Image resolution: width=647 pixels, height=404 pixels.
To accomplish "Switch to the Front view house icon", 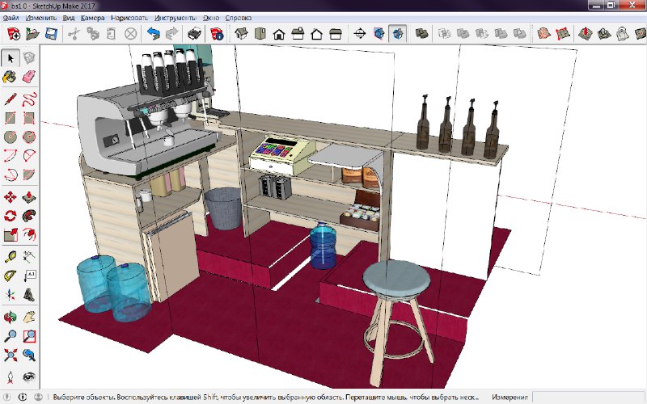I will pos(279,34).
